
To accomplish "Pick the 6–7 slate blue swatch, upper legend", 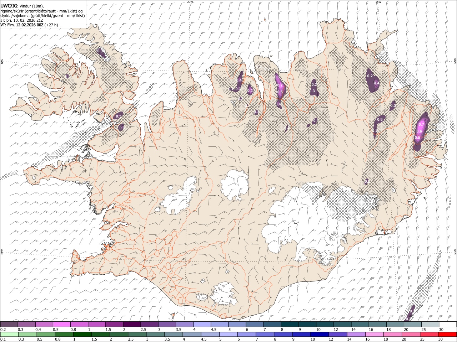I will pyautogui.click(x=254, y=324).
